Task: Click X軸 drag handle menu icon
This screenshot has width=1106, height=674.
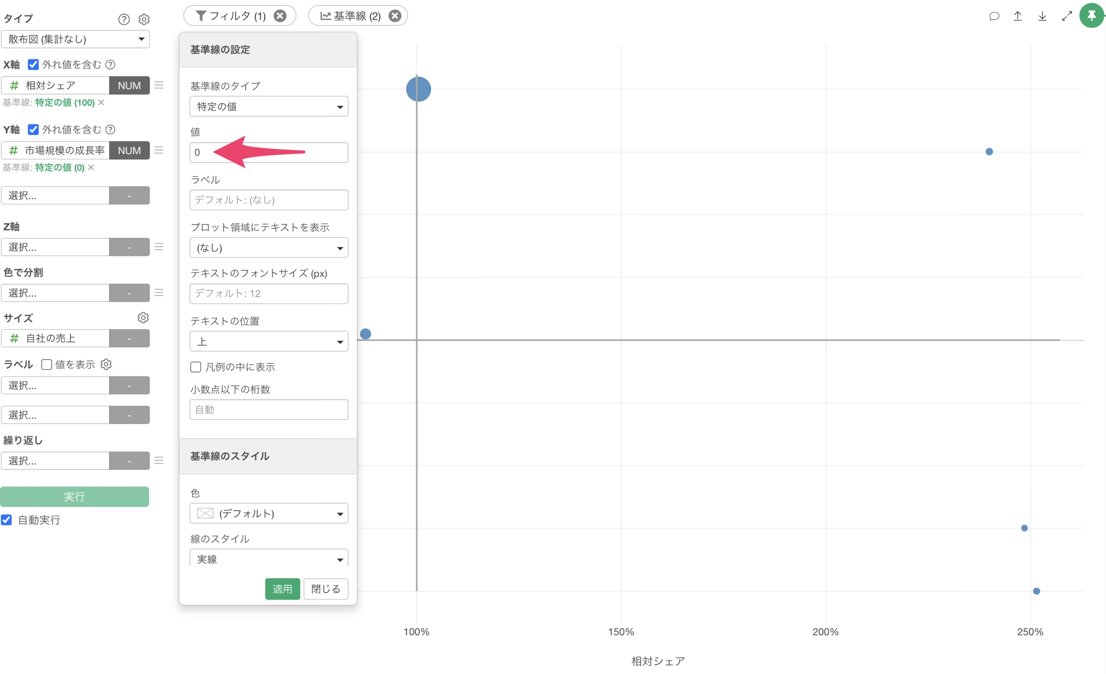Action: pyautogui.click(x=159, y=85)
